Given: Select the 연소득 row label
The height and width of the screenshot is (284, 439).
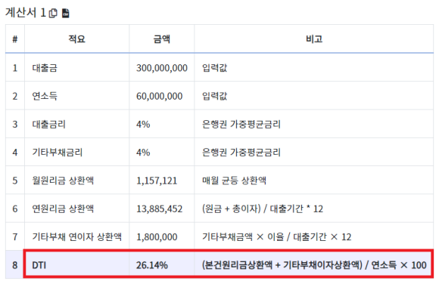Looking at the screenshot, I should [x=45, y=96].
